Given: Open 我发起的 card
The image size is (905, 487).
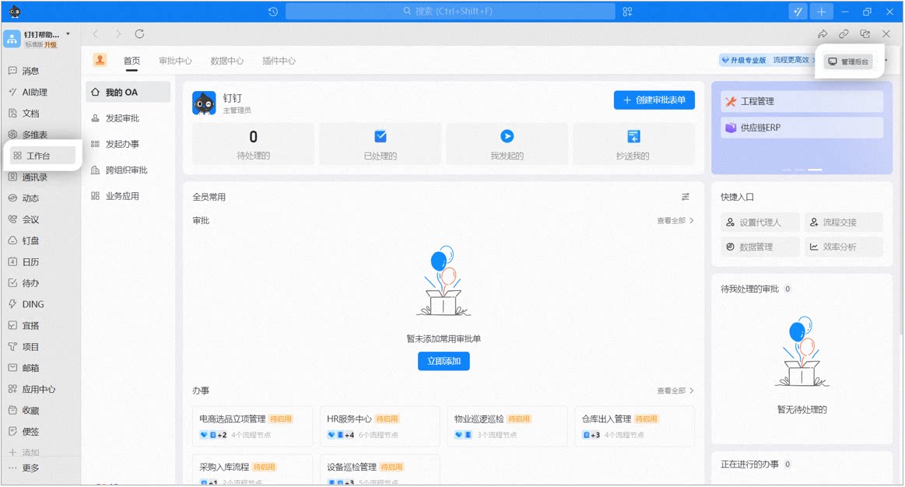Looking at the screenshot, I should (507, 144).
